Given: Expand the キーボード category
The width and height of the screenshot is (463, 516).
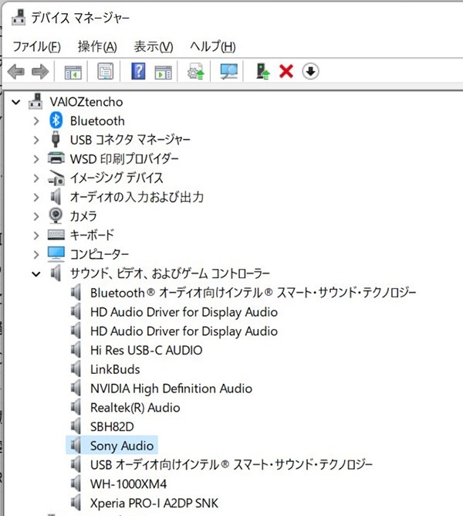Looking at the screenshot, I should (36, 236).
